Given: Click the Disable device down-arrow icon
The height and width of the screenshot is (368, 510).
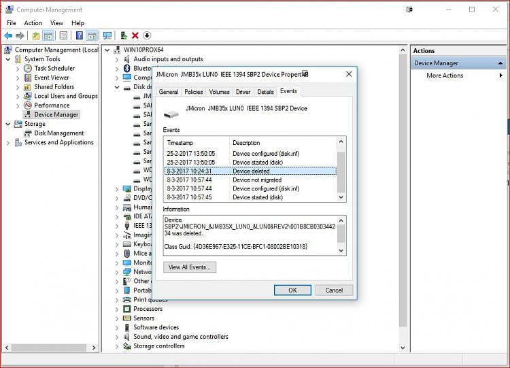Looking at the screenshot, I should (147, 35).
